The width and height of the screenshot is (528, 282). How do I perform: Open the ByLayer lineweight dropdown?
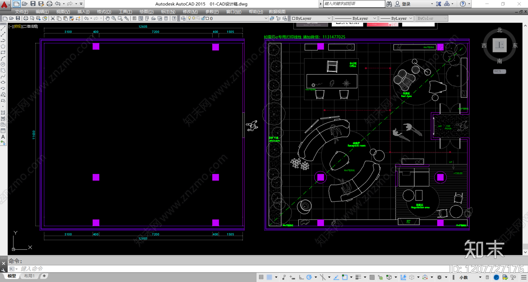[x=396, y=18]
